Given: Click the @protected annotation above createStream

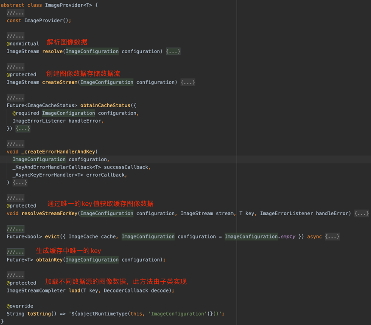Looking at the screenshot, I should pyautogui.click(x=21, y=74).
